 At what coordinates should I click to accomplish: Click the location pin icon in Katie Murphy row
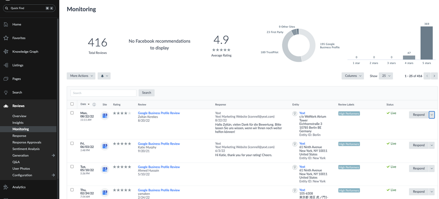(x=295, y=144)
